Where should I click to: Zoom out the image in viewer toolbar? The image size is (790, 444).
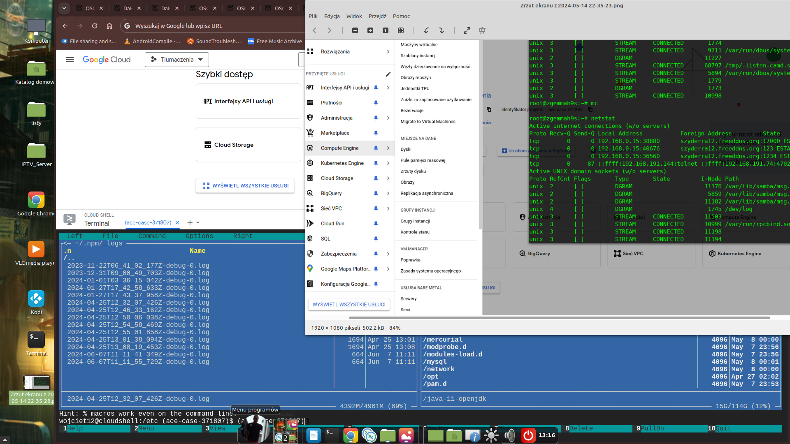coord(355,30)
